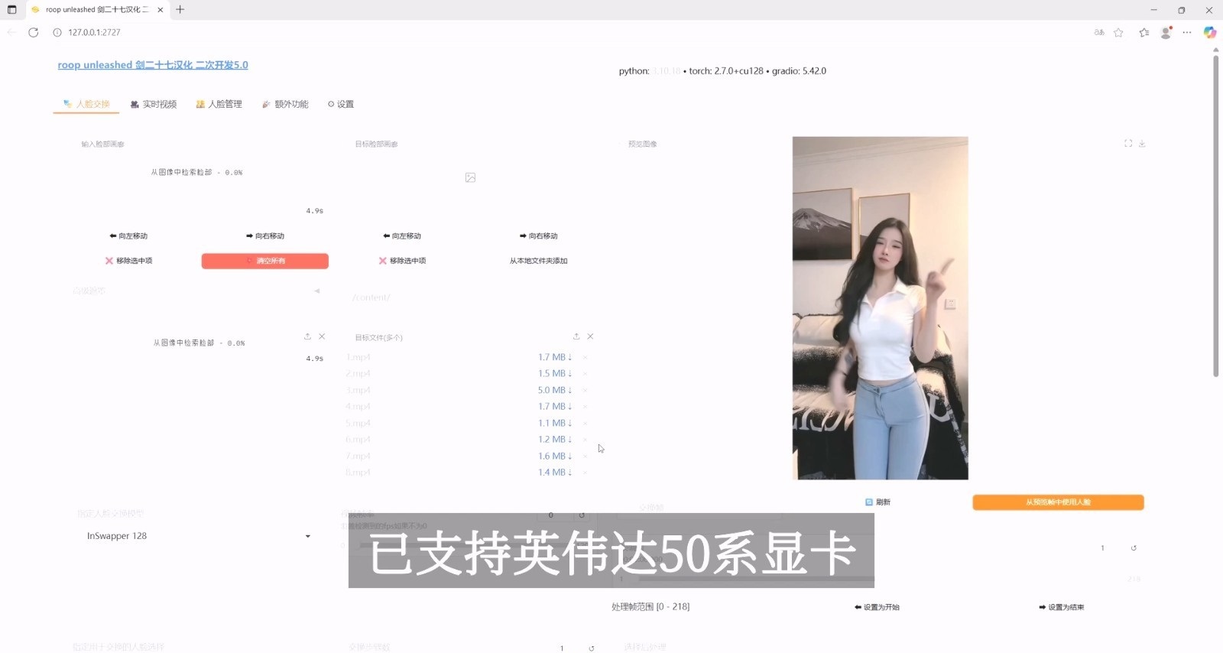Click the preview image of the woman
1223x653 pixels.
881,308
